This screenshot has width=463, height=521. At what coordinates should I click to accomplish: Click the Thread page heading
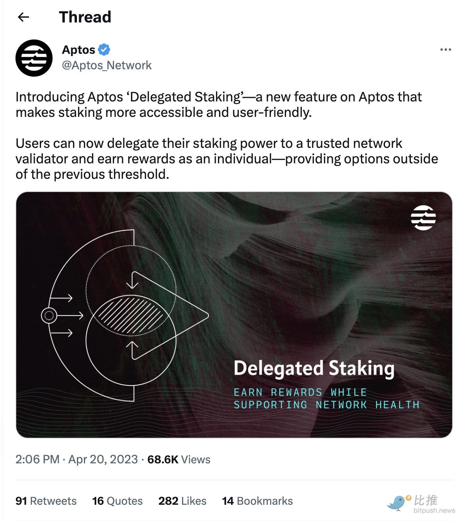pos(85,17)
